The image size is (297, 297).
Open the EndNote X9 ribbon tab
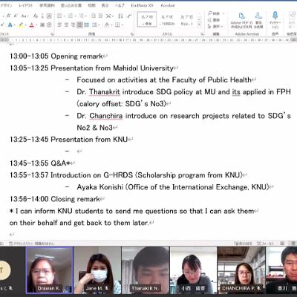143,5
